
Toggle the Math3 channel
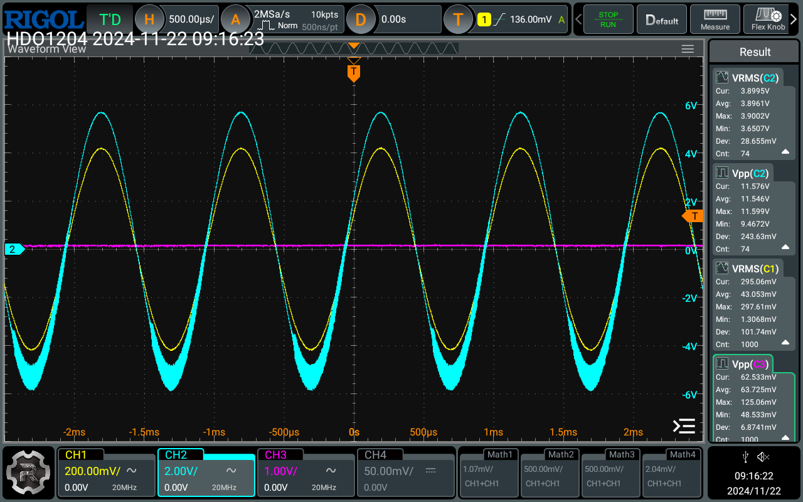610,472
